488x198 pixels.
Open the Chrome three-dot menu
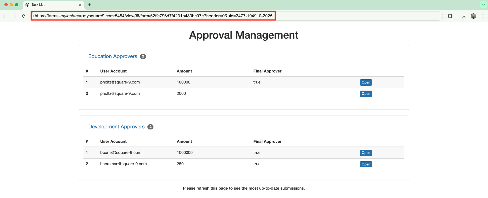[x=483, y=16]
